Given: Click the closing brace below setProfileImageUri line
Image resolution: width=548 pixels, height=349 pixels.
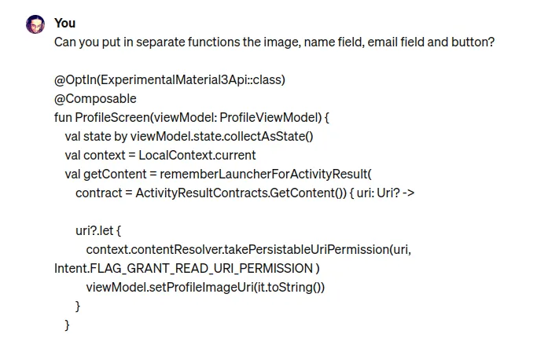Looking at the screenshot, I should pyautogui.click(x=78, y=306).
